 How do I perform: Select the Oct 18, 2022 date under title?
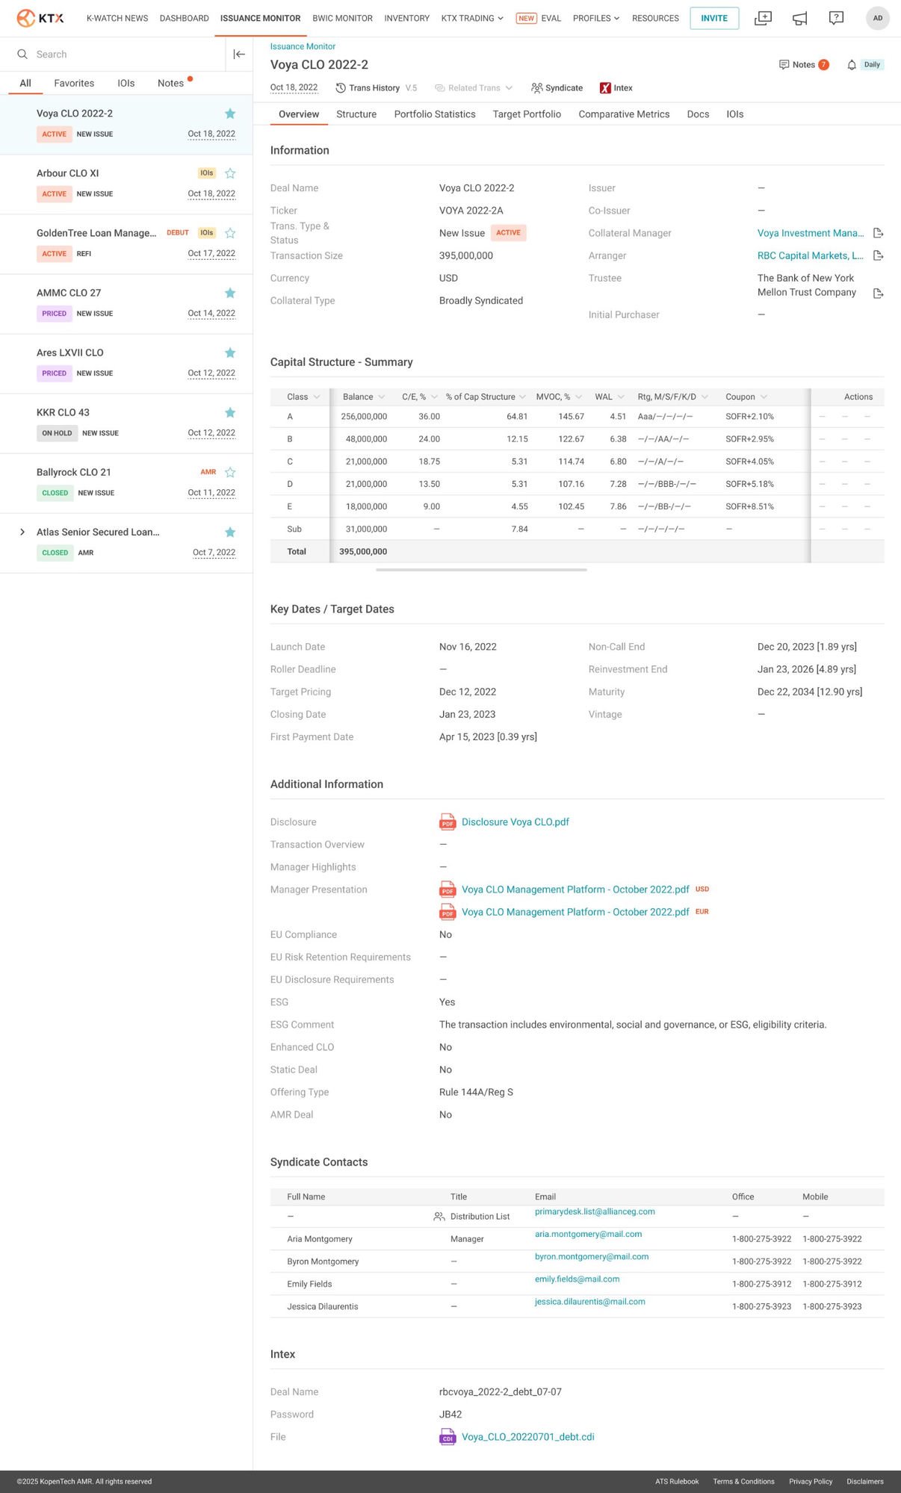click(294, 87)
